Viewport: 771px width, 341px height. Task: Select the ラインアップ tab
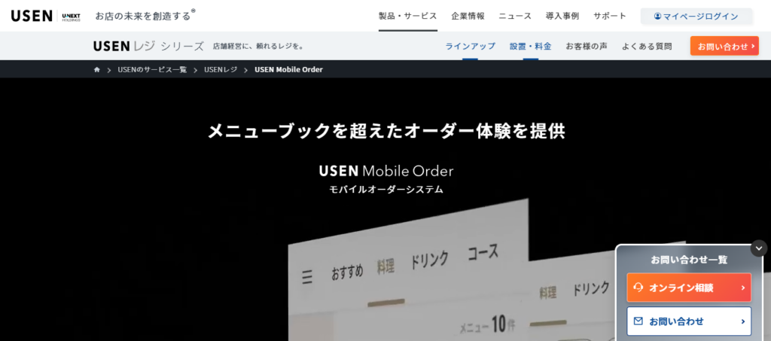coord(470,46)
